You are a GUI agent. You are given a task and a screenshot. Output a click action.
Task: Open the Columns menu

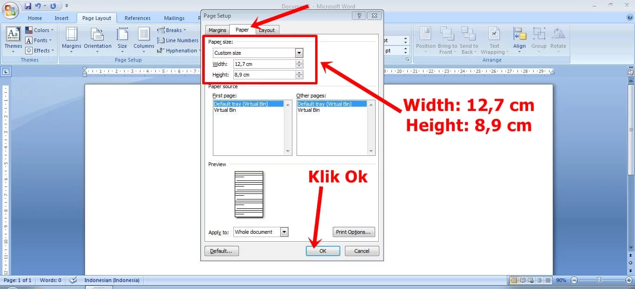(x=144, y=40)
